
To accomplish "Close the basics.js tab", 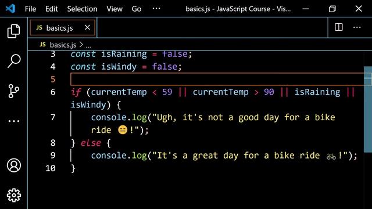I will click(87, 27).
